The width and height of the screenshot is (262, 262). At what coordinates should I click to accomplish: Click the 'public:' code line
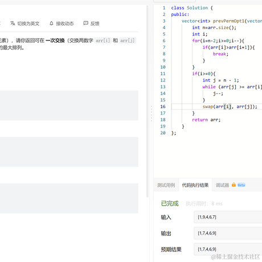click(x=180, y=14)
